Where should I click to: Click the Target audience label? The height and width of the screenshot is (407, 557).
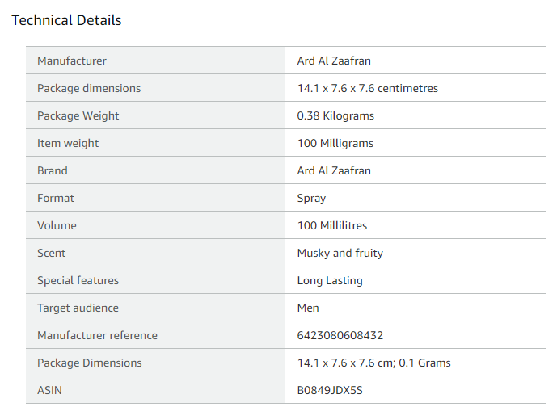(x=78, y=308)
